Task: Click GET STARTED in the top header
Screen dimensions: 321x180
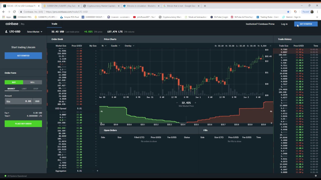Action: point(306,24)
